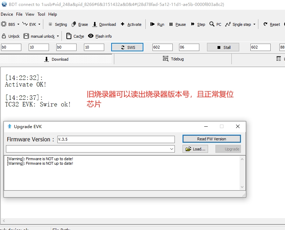Click the Pause icon
Screen dimensions: 285x230
click(x=171, y=24)
